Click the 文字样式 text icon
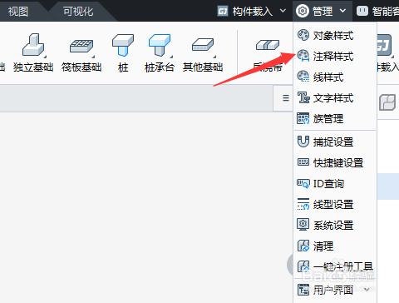 (303, 97)
